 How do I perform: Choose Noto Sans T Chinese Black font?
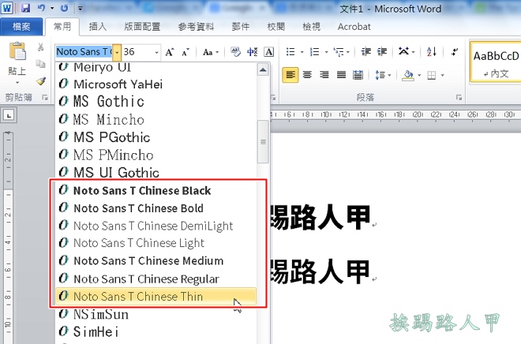pyautogui.click(x=142, y=190)
